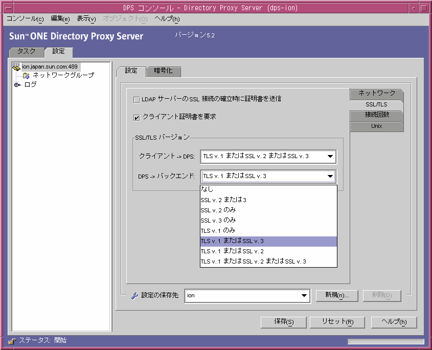Click the 新規(n)... button
This screenshot has height=350, width=432.
tap(337, 296)
